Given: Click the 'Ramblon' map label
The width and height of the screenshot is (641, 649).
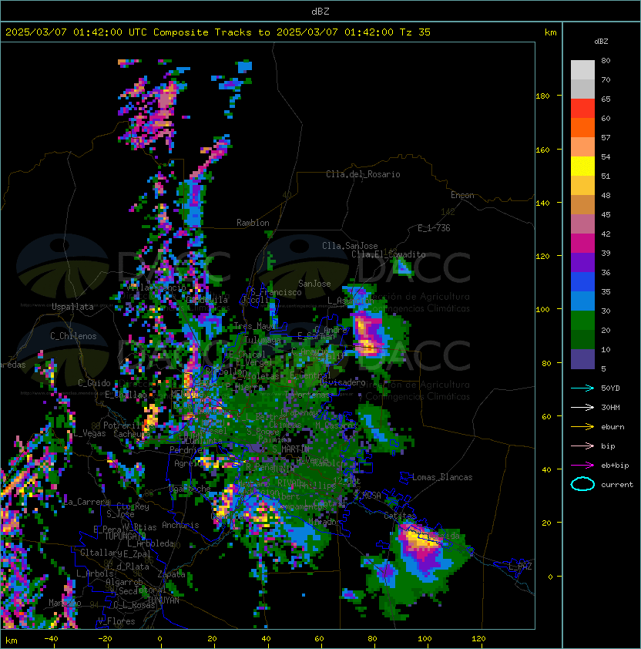Looking at the screenshot, I should point(253,223).
